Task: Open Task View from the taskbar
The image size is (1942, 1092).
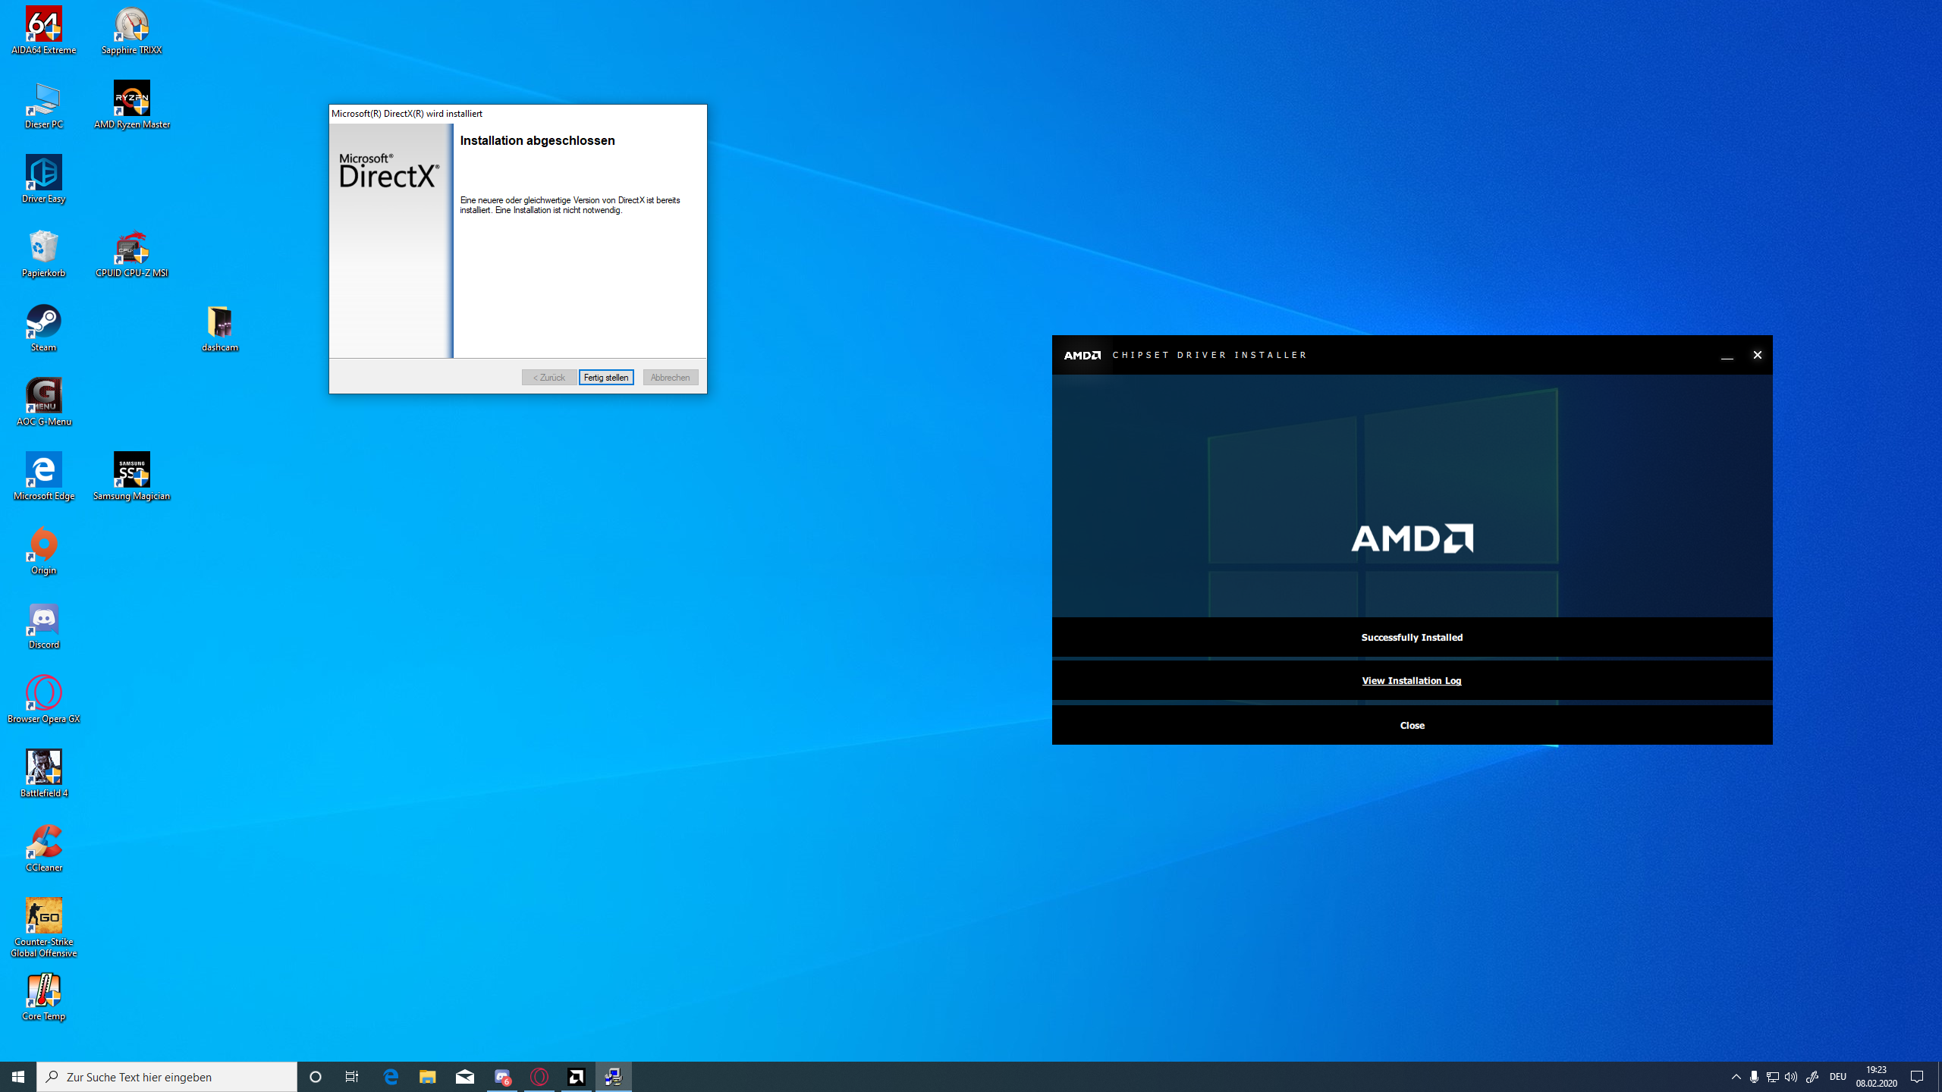Action: point(352,1077)
